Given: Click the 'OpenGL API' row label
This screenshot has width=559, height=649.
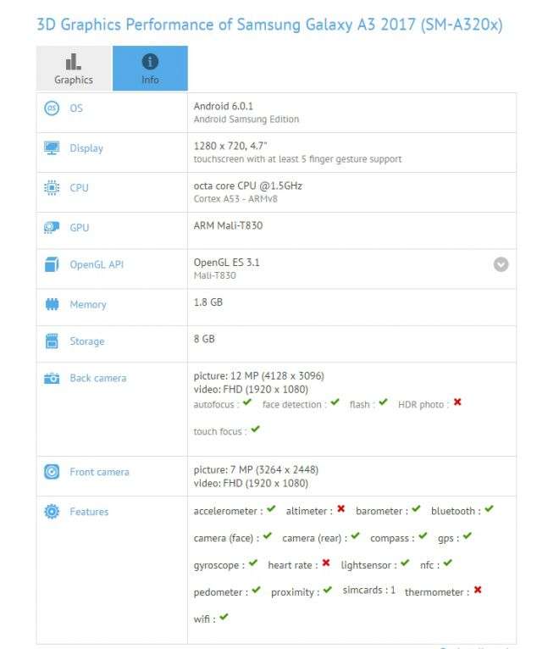Looking at the screenshot, I should click(x=97, y=264).
